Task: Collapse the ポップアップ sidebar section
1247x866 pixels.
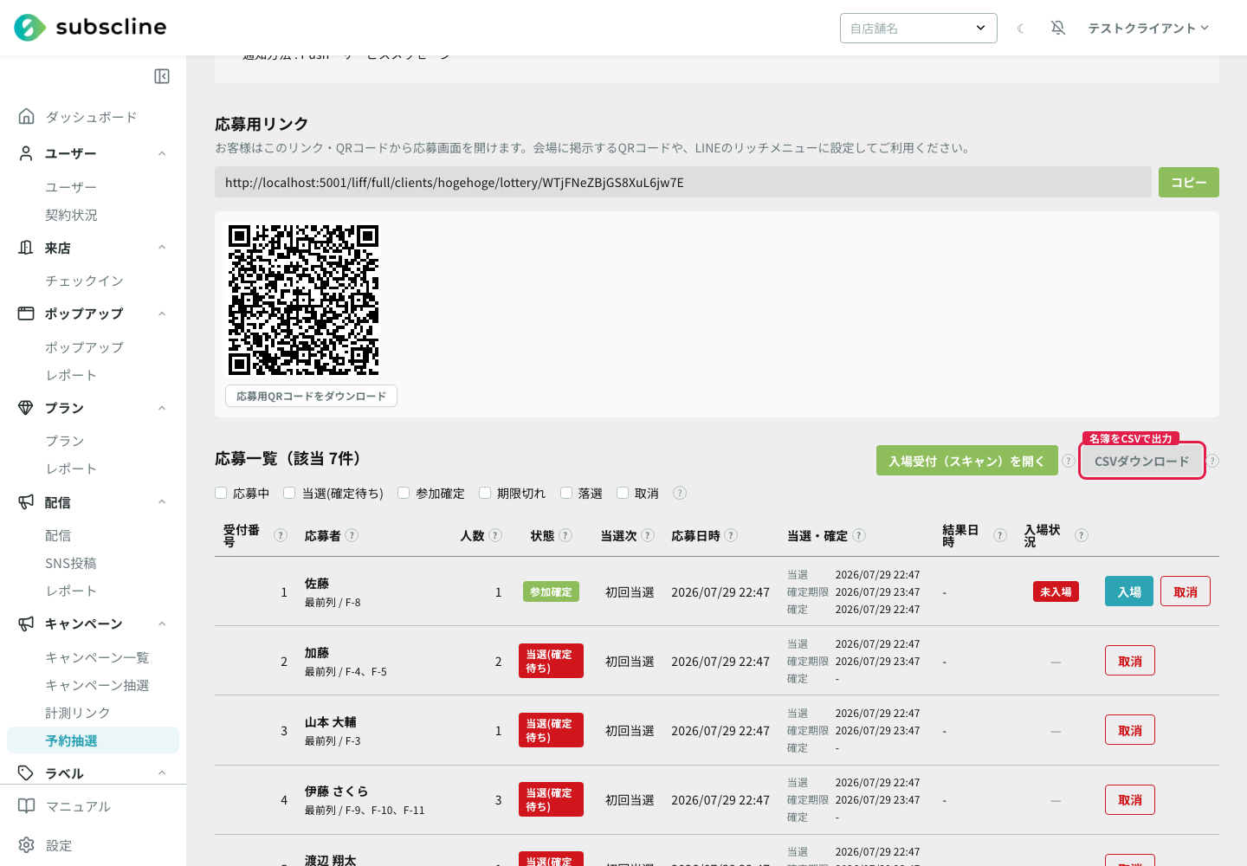Action: [162, 313]
